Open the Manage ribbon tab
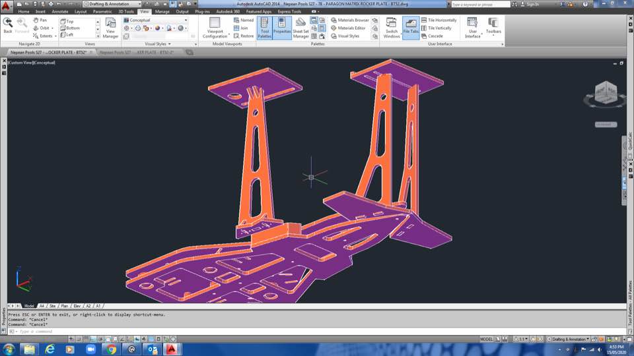Image resolution: width=634 pixels, height=356 pixels. point(162,11)
